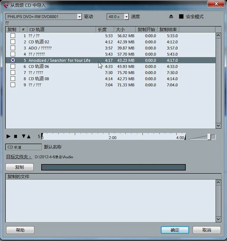Screen dimensions: 227x241
Task: Click the CD 轨道 default name field
Action: 24,147
